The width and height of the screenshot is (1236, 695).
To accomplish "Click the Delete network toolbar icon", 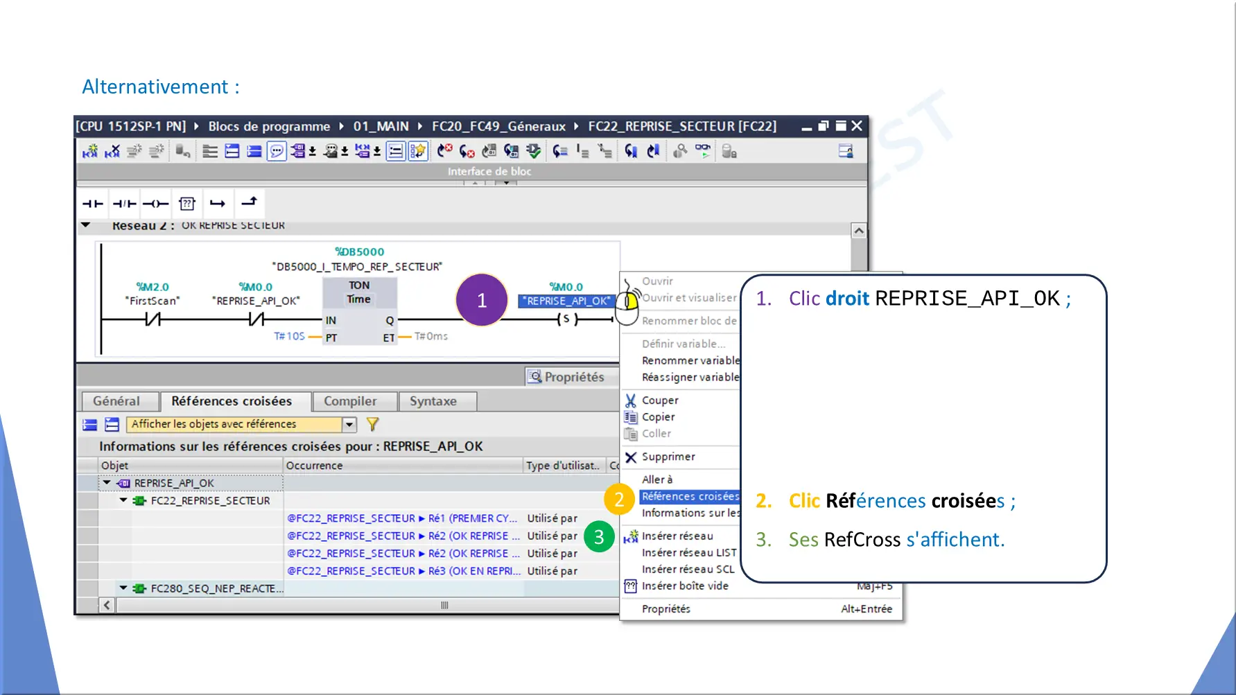I will pyautogui.click(x=112, y=151).
